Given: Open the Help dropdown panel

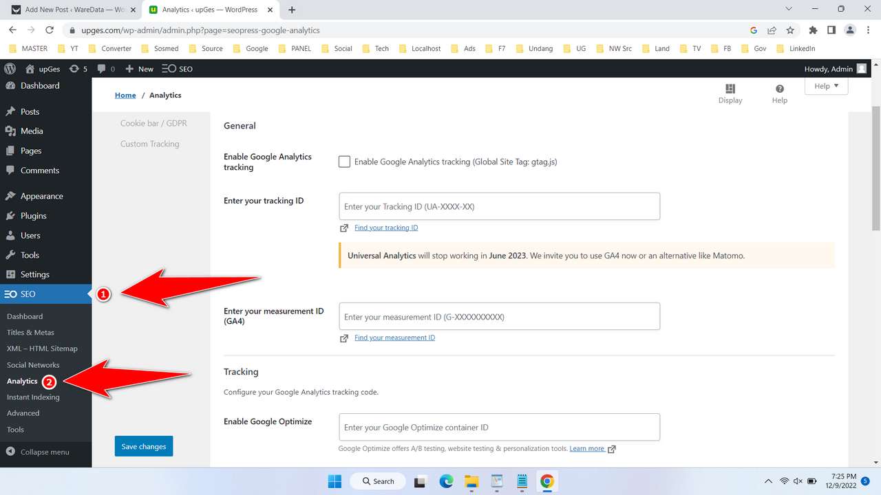Looking at the screenshot, I should tap(825, 85).
